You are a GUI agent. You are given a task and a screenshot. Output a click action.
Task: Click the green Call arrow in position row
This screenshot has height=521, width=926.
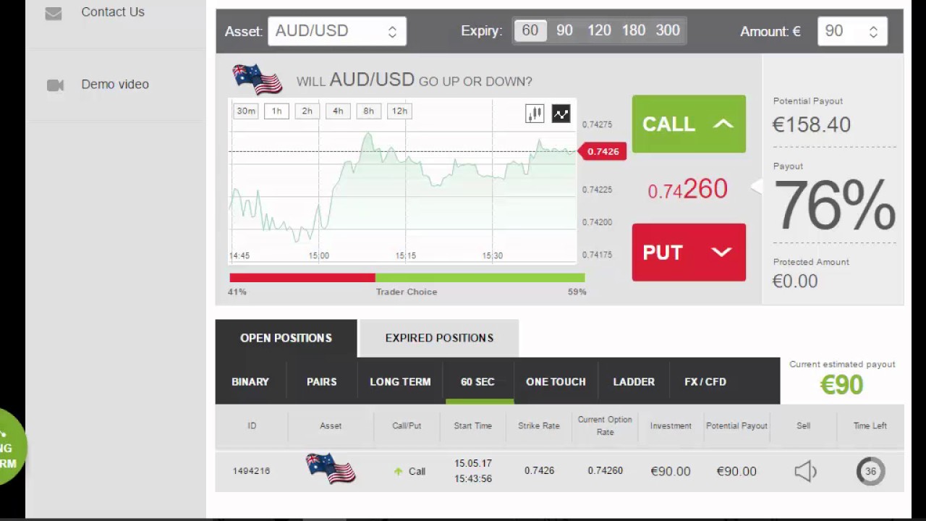click(398, 471)
